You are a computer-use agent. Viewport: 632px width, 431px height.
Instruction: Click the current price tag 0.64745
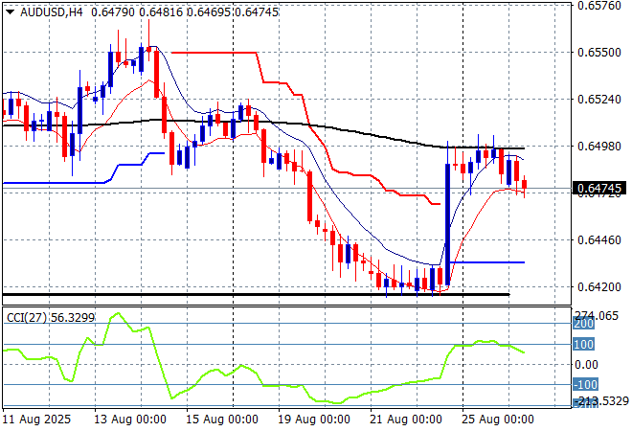(x=598, y=190)
